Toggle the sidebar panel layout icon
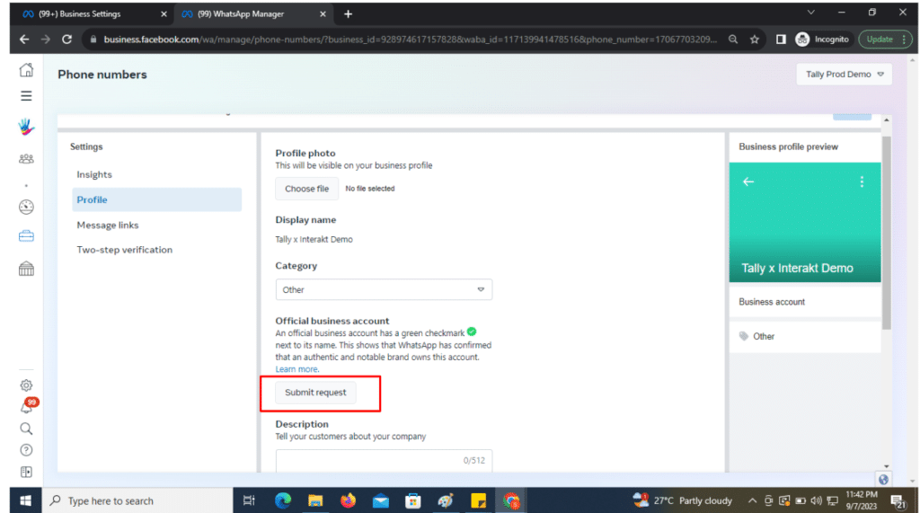The image size is (920, 513). (26, 472)
